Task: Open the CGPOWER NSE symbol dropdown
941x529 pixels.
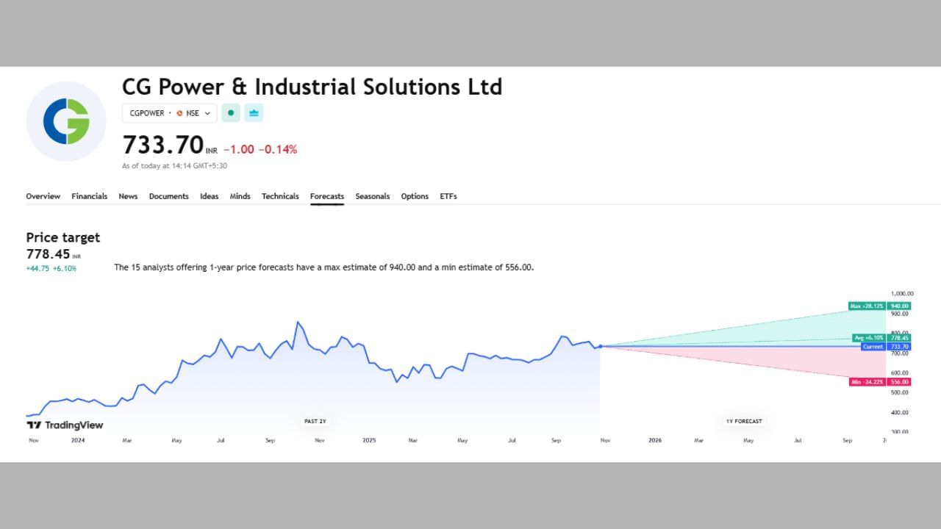Action: click(170, 113)
